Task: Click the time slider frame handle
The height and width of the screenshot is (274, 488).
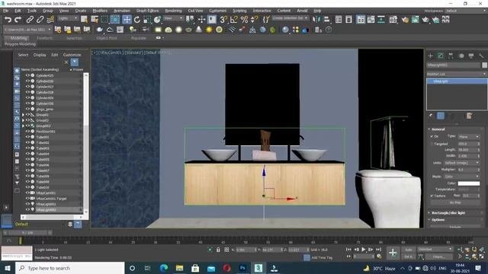Action: click(x=27, y=233)
